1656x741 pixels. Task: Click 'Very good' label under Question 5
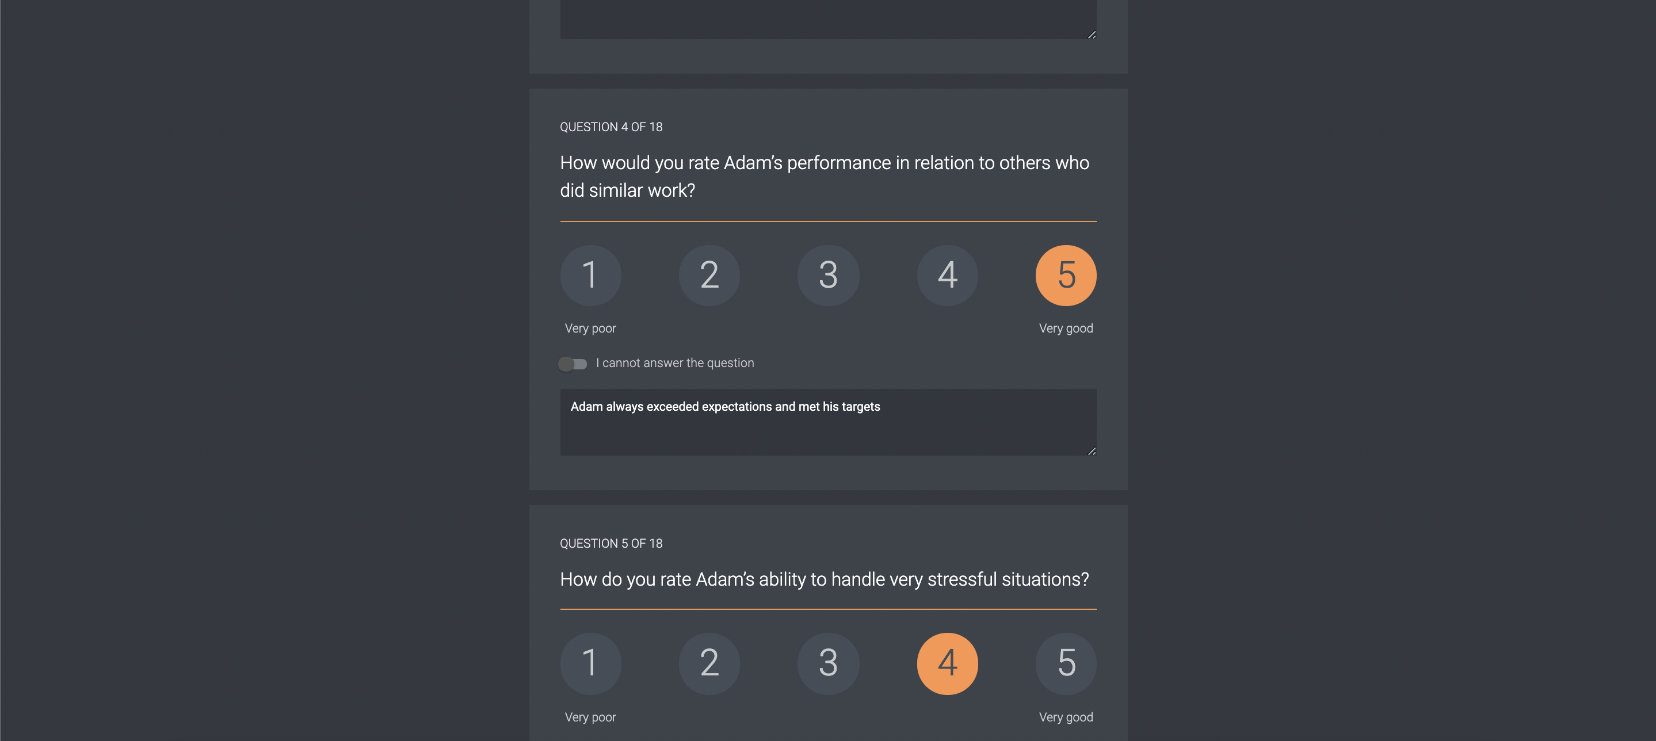coord(1066,717)
